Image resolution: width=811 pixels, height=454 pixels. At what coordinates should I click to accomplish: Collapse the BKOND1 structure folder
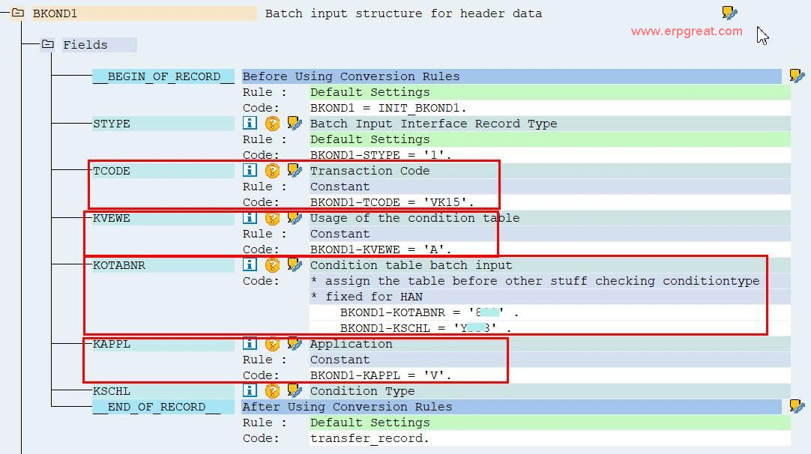point(17,13)
